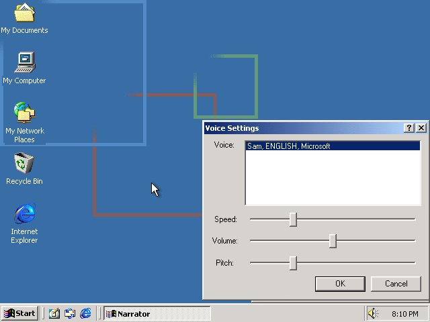Click the help question mark button
Image resolution: width=430 pixels, height=322 pixels.
coord(409,128)
